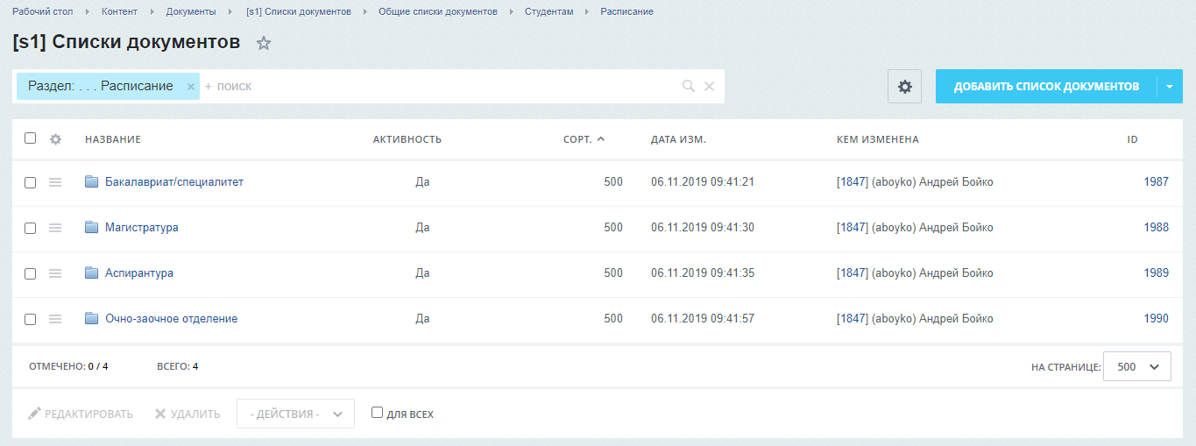Remove the Раздел: Расписание filter tag
1196x446 pixels.
[x=190, y=87]
